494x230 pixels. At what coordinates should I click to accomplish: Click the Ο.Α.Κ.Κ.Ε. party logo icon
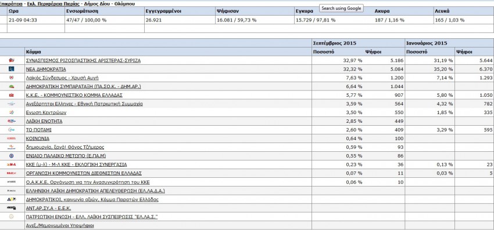[12, 181]
